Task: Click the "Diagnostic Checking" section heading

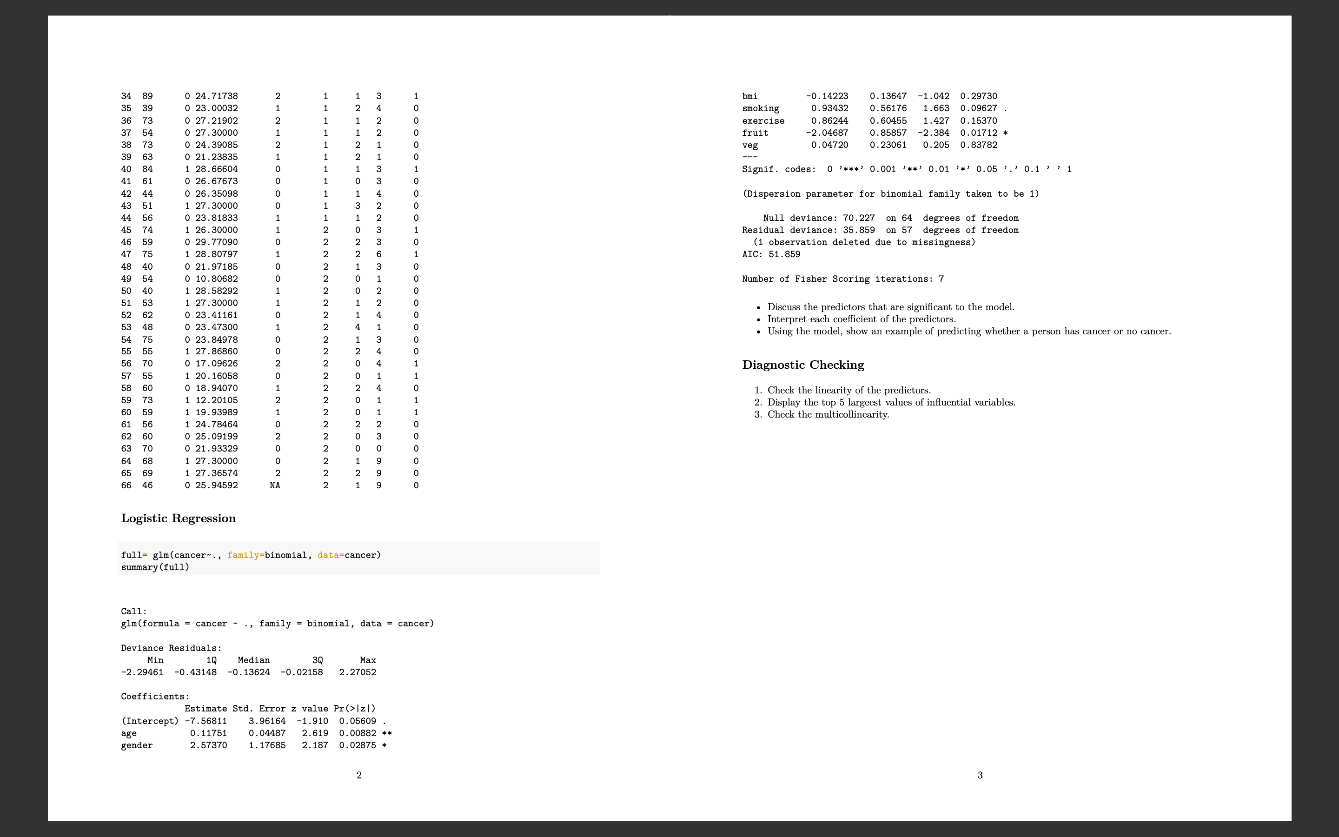Action: point(802,365)
